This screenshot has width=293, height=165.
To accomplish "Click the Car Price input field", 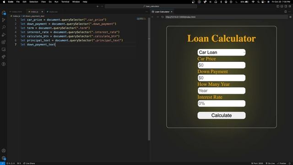I will [222, 65].
